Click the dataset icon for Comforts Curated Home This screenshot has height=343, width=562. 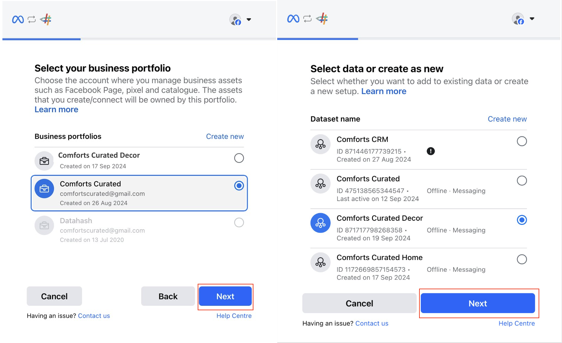point(320,262)
